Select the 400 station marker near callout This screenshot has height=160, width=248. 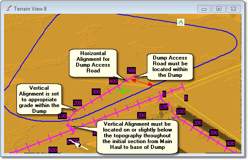pos(114,81)
